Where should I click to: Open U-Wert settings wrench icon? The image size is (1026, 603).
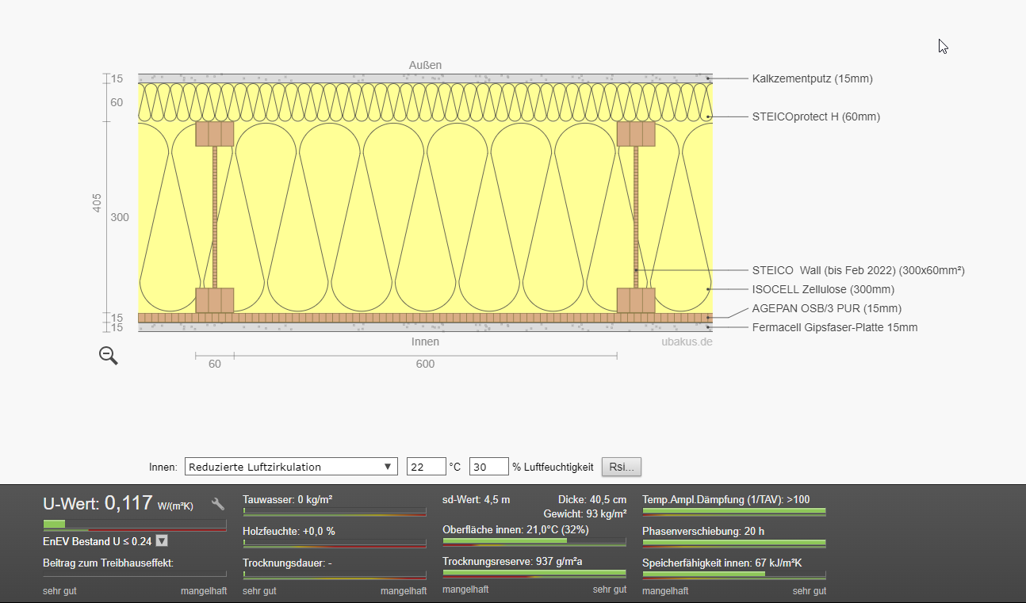(x=218, y=504)
